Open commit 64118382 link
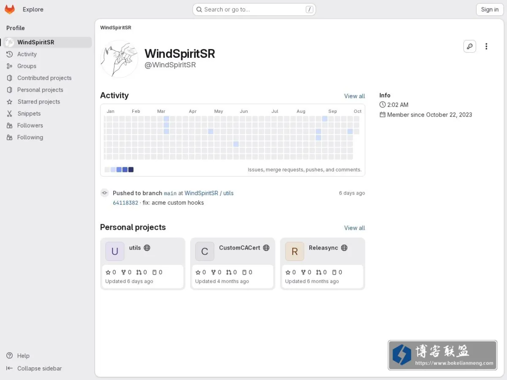Image resolution: width=507 pixels, height=380 pixels. click(x=125, y=203)
